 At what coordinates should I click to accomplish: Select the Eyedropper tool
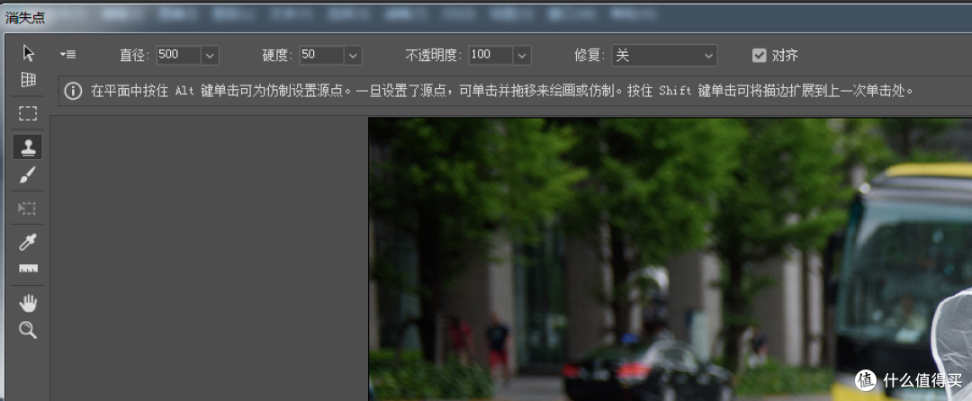click(x=28, y=241)
